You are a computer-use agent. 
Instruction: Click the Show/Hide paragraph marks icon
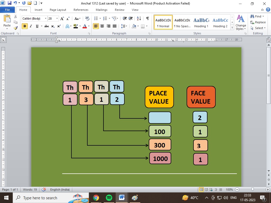[x=147, y=19]
